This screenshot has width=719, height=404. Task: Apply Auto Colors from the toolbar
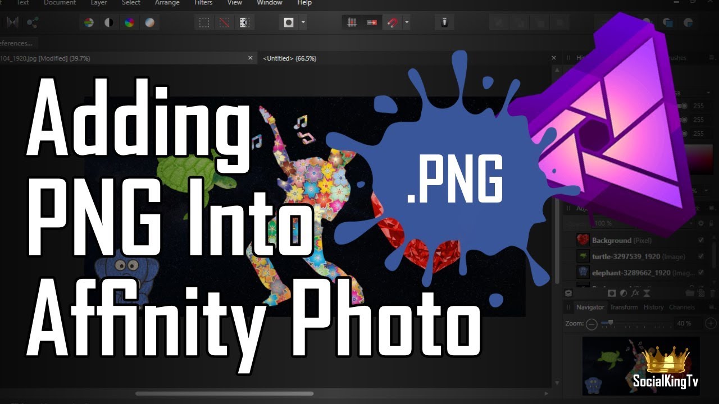pyautogui.click(x=129, y=22)
